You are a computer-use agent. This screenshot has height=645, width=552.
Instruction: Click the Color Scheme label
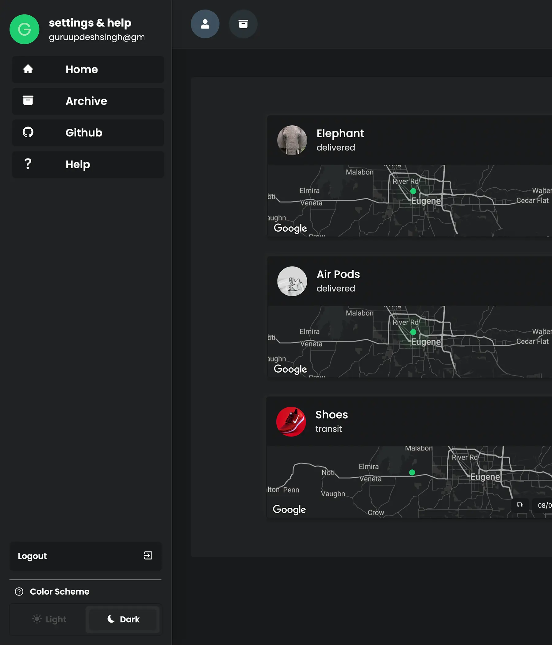[x=60, y=592]
